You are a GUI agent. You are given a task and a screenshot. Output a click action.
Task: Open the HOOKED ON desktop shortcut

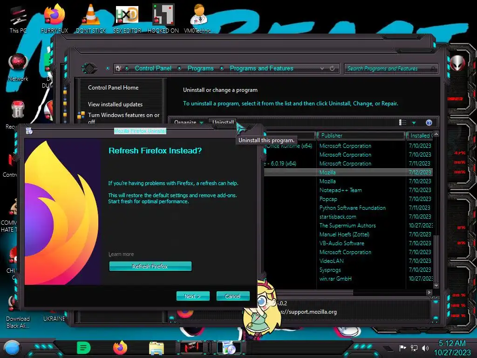click(163, 19)
